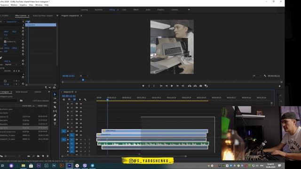Select the opacity pen mask tool
The width and height of the screenshot is (301, 169).
click(1, 58)
